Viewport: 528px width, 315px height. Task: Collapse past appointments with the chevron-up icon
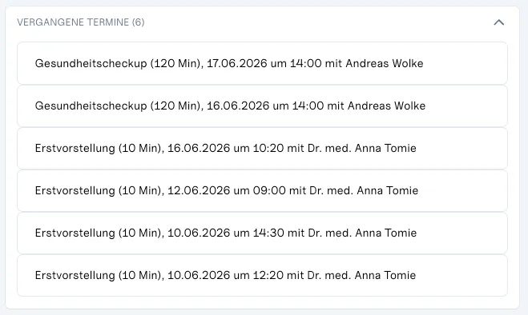[498, 22]
